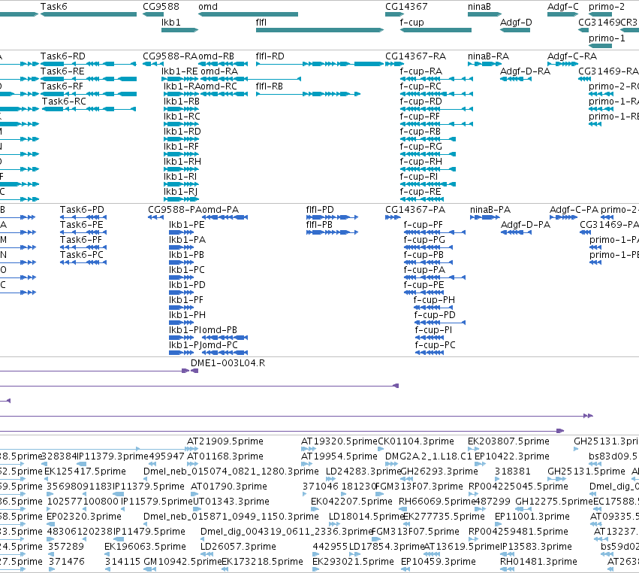Click the long flfl gene bar

(320, 30)
